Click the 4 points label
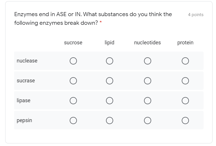Viewport: 216px width, 146px height. pyautogui.click(x=196, y=15)
